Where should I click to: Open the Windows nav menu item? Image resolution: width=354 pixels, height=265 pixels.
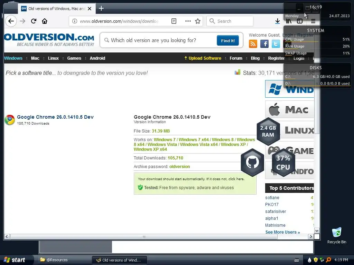13,58
